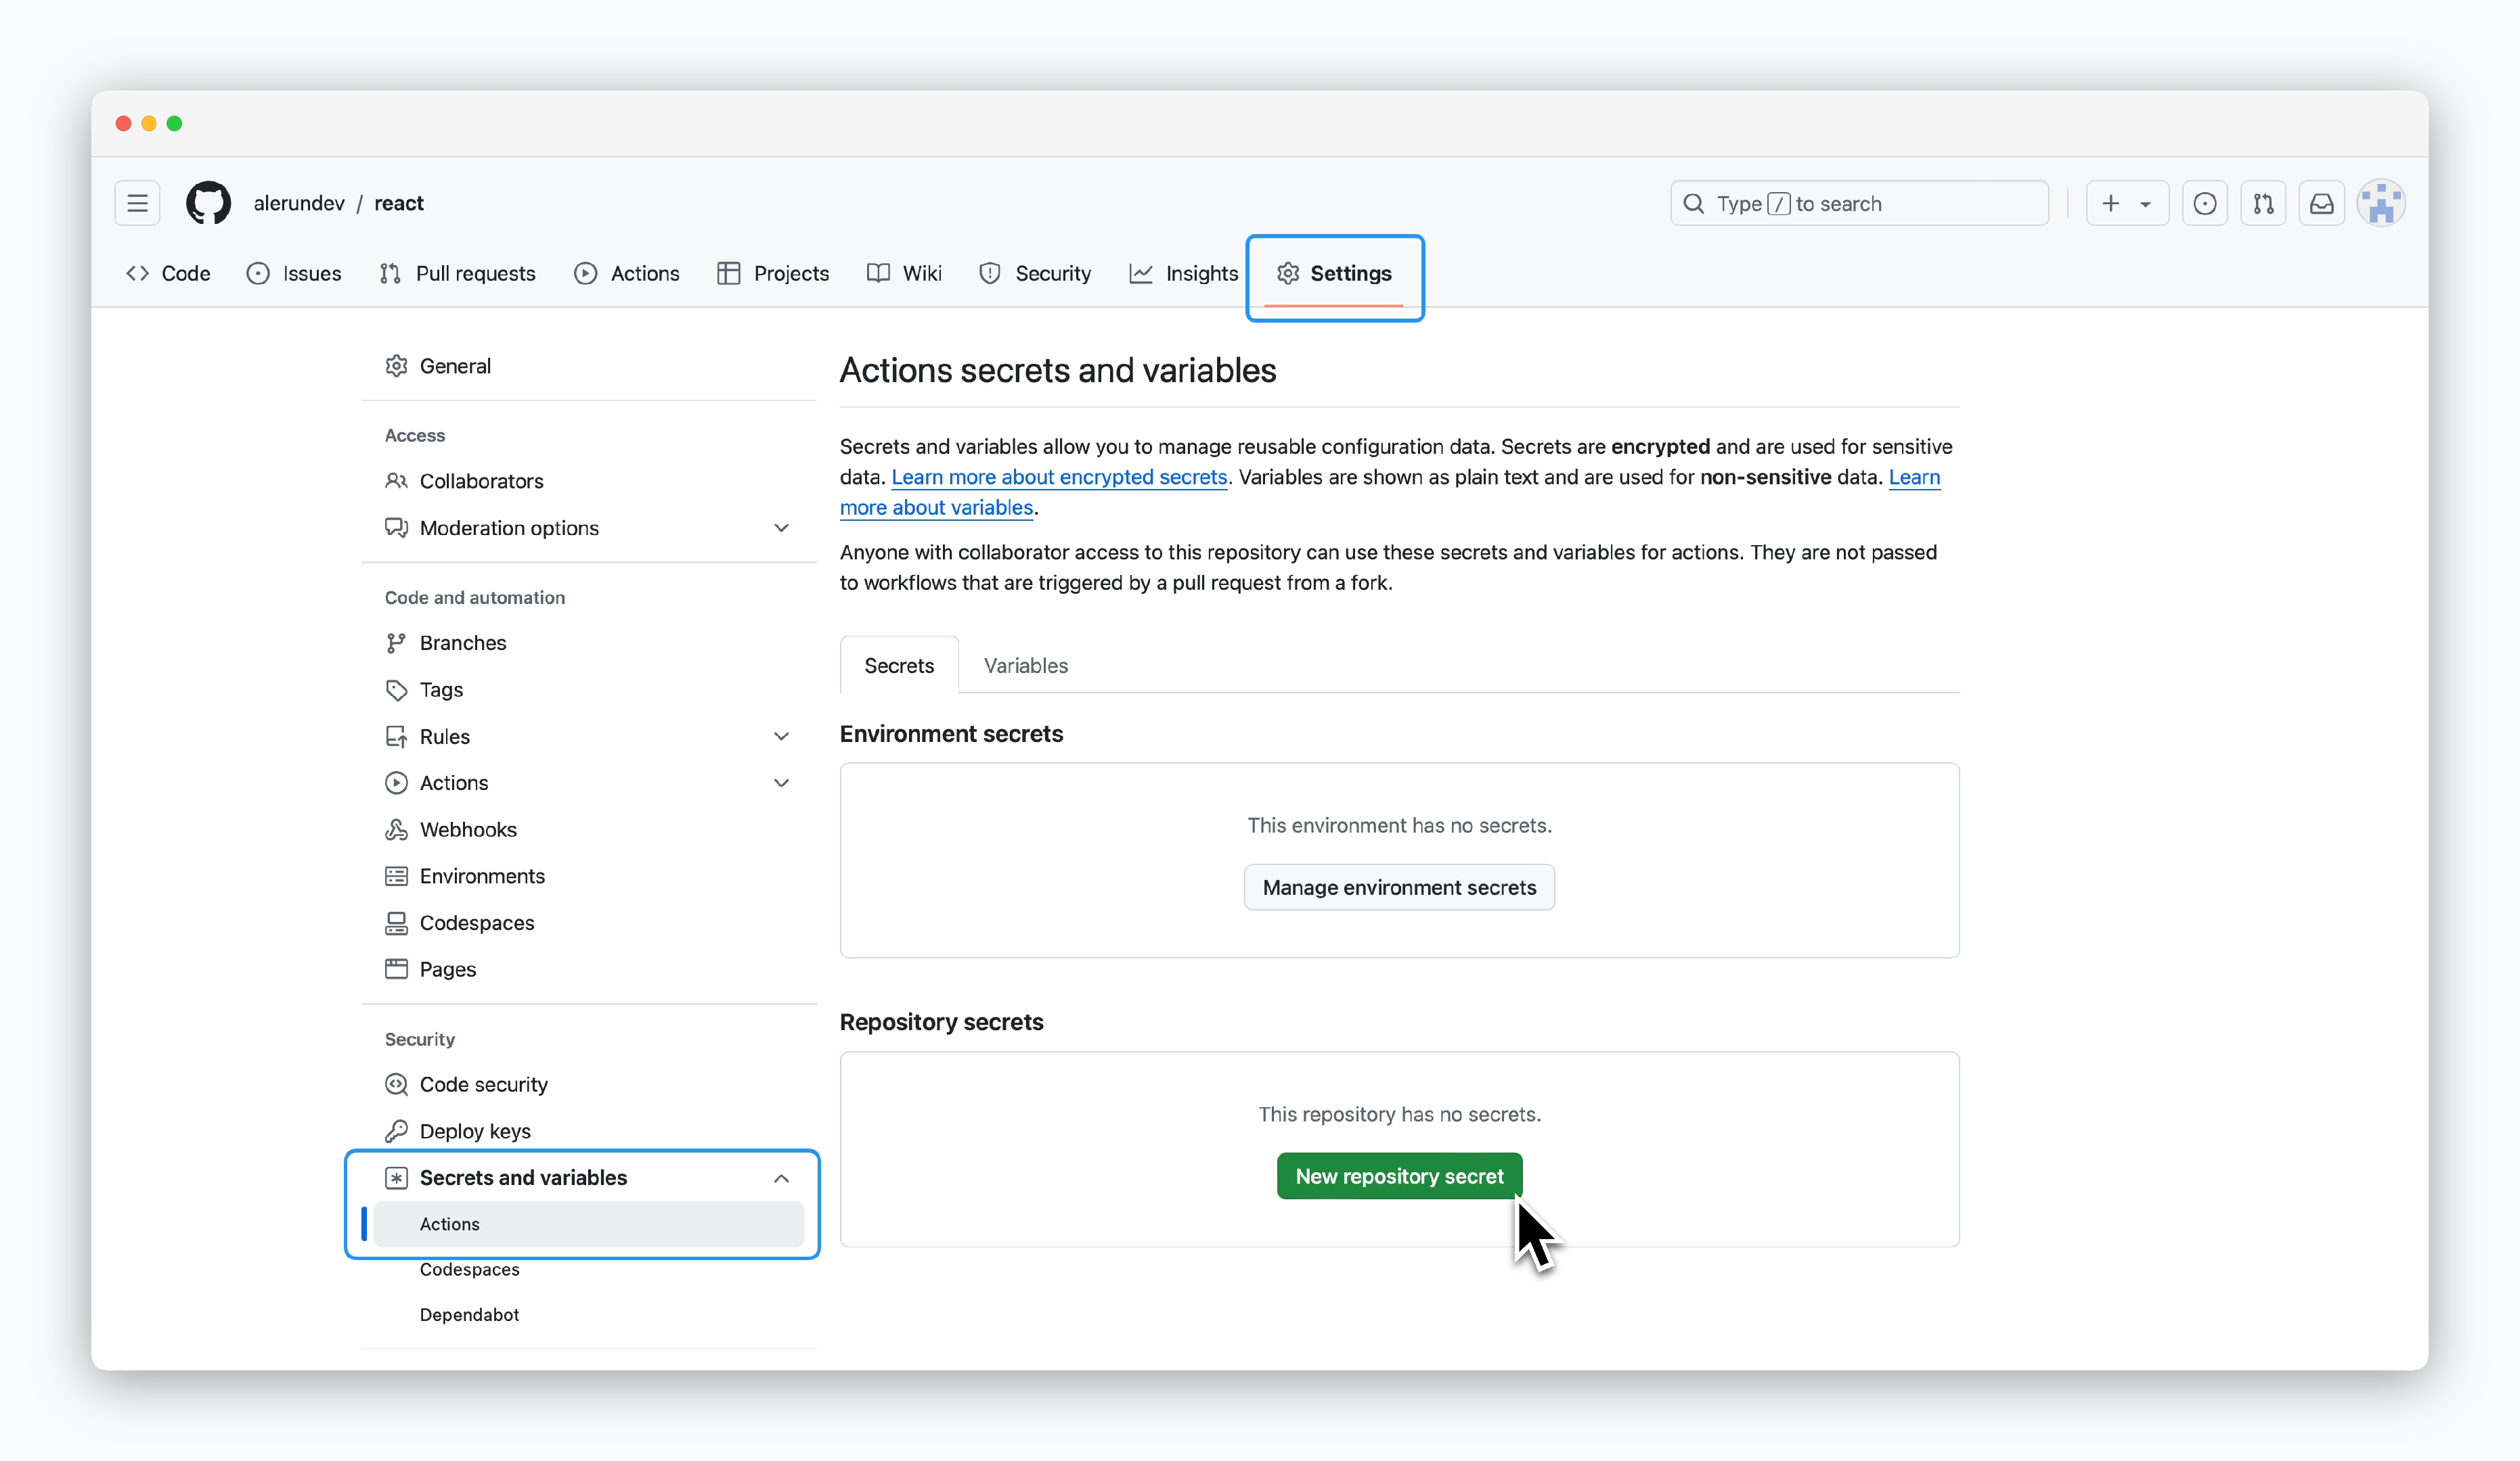Screen dimensions: 2520x1461
Task: Open the Actions repository tab
Action: (x=627, y=273)
